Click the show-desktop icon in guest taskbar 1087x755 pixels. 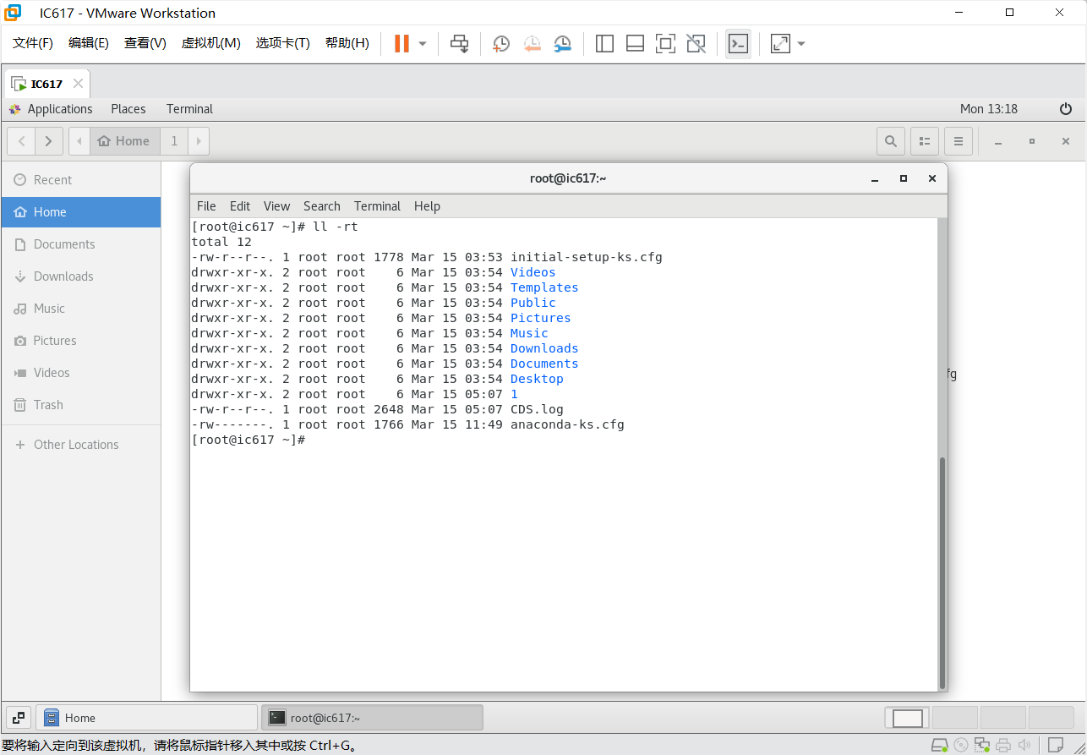[x=19, y=718]
